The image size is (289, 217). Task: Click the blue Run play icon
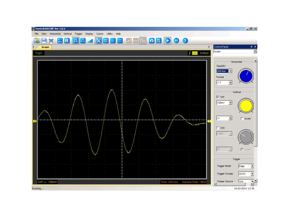168,41
